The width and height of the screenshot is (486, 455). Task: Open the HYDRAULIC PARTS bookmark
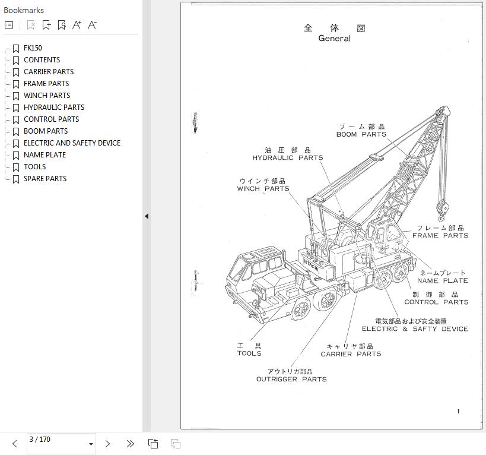(53, 108)
